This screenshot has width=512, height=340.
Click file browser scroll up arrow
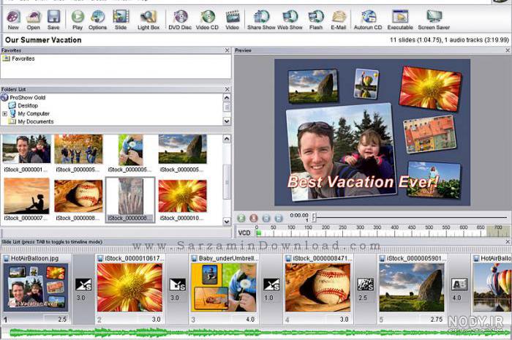(227, 139)
